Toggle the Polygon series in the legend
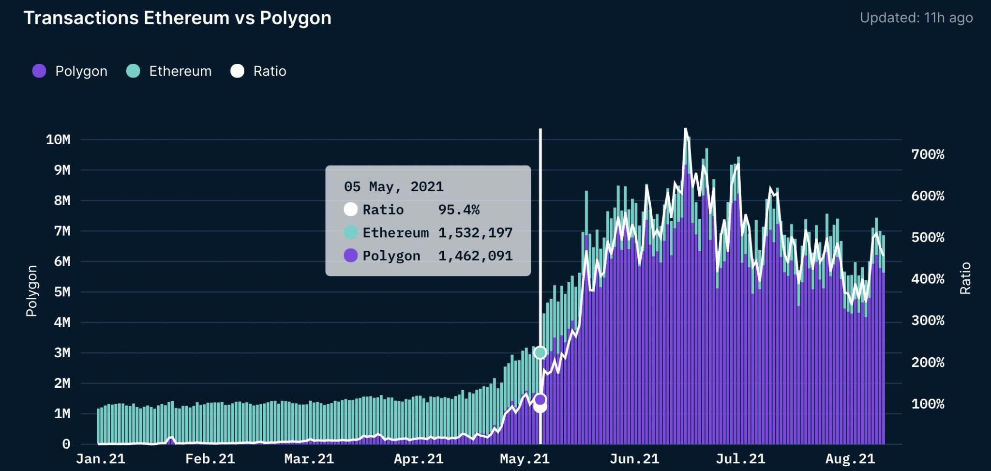 70,71
